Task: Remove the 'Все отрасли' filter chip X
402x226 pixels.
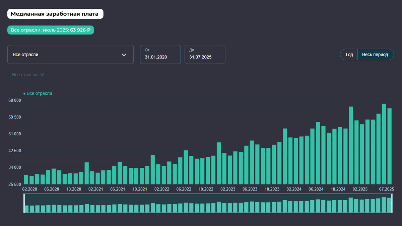Action: (x=42, y=75)
